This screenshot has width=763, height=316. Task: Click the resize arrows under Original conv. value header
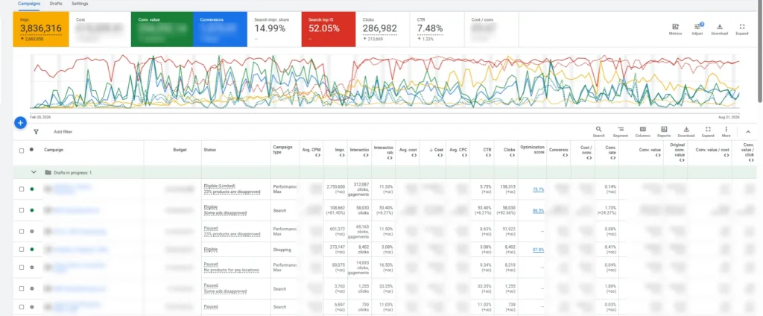(682, 159)
